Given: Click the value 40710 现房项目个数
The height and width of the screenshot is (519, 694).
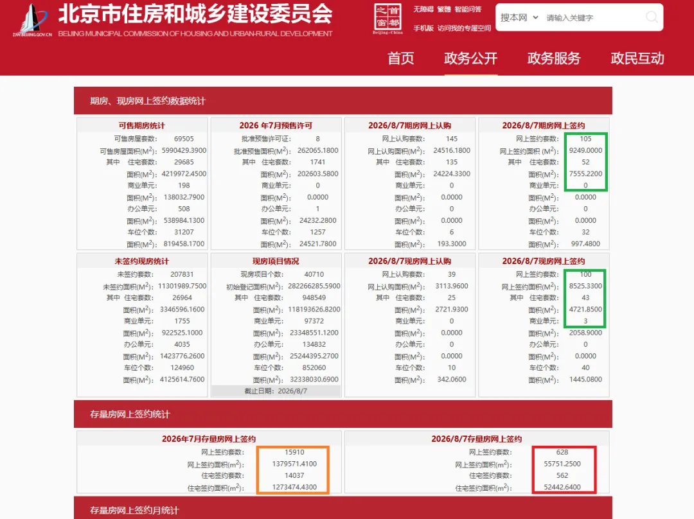Looking at the screenshot, I should click(x=314, y=274).
